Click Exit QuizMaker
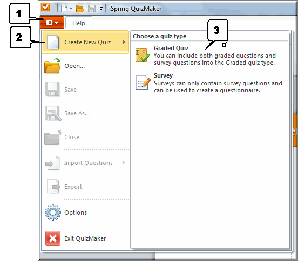The image size is (298, 261). click(85, 238)
